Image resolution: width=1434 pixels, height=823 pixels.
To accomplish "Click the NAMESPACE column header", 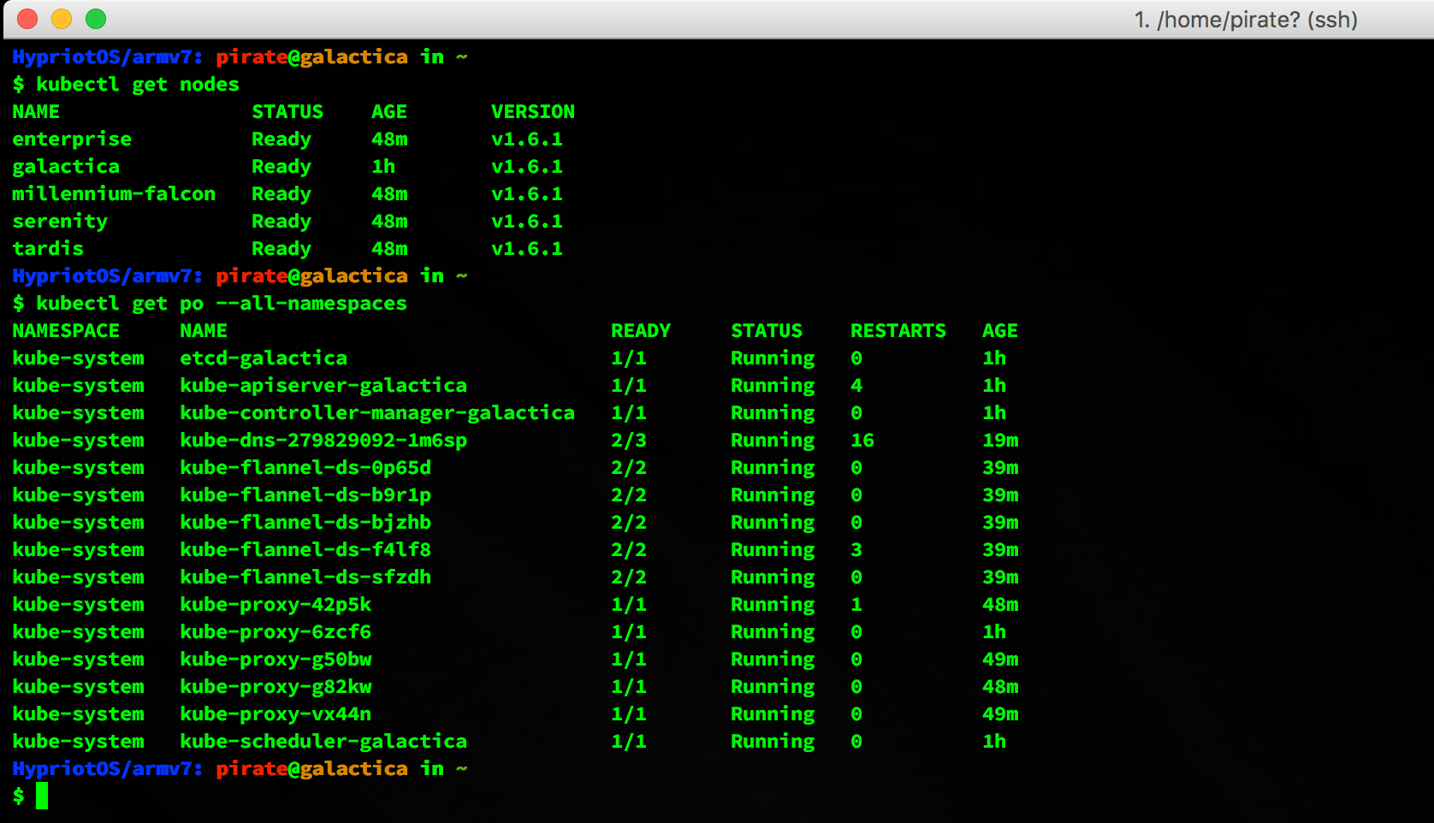I will [x=66, y=331].
